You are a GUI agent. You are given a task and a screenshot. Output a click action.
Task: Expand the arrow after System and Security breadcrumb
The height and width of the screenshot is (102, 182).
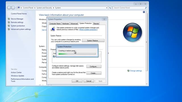(x=53, y=8)
